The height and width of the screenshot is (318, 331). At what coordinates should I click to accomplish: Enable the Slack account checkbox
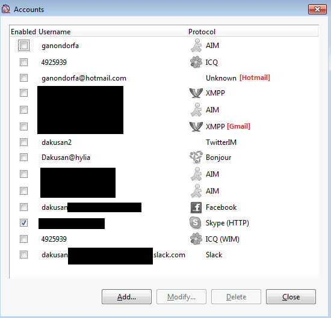click(x=23, y=254)
